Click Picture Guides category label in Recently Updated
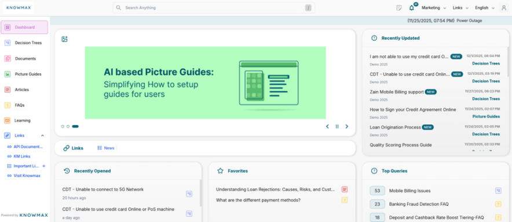Image resolution: width=512 pixels, height=222 pixels. pyautogui.click(x=486, y=116)
